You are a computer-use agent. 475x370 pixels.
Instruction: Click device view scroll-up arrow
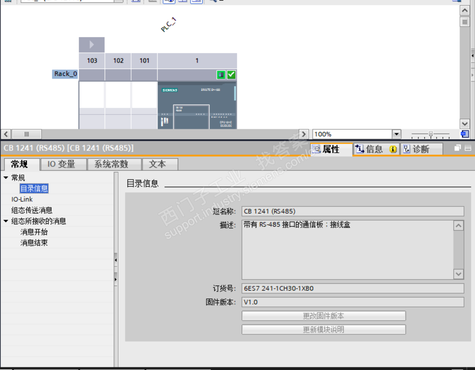click(x=464, y=11)
